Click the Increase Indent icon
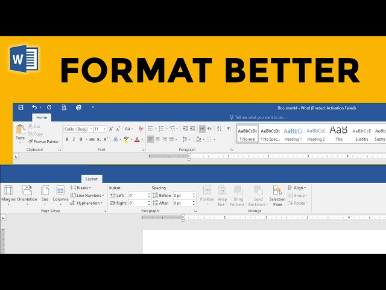Screen dimensions: 386x290 pos(192,129)
